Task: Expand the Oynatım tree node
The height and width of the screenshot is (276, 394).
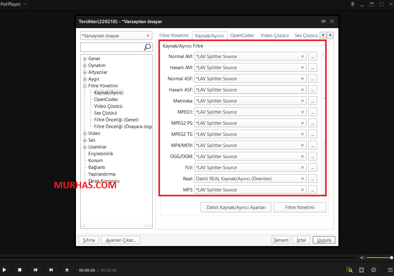Action: [85, 65]
